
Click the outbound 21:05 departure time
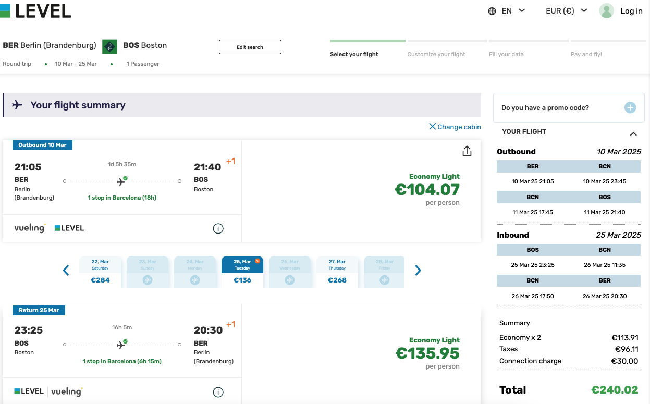tap(28, 167)
